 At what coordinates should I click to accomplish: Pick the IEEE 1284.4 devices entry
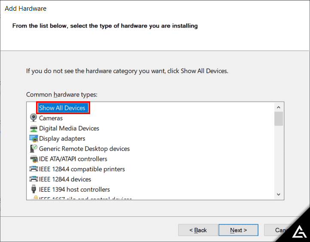[x=65, y=179]
